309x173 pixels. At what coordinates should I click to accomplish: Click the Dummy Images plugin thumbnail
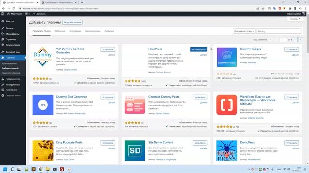coord(226,57)
